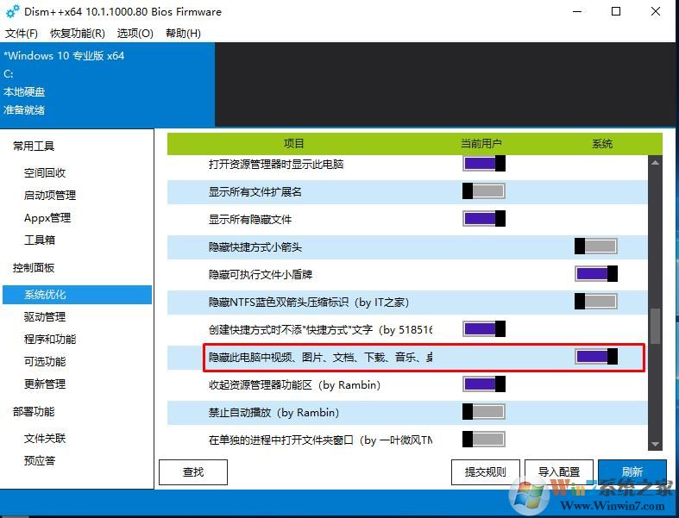Enable 在单独的进程中打开文件夹窗口 switch
Viewport: 679px width, 518px height.
click(484, 440)
